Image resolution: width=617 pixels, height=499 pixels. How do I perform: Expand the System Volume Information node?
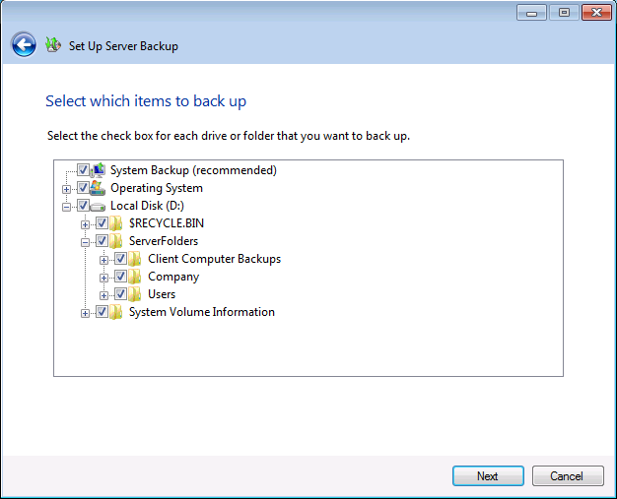pyautogui.click(x=86, y=312)
